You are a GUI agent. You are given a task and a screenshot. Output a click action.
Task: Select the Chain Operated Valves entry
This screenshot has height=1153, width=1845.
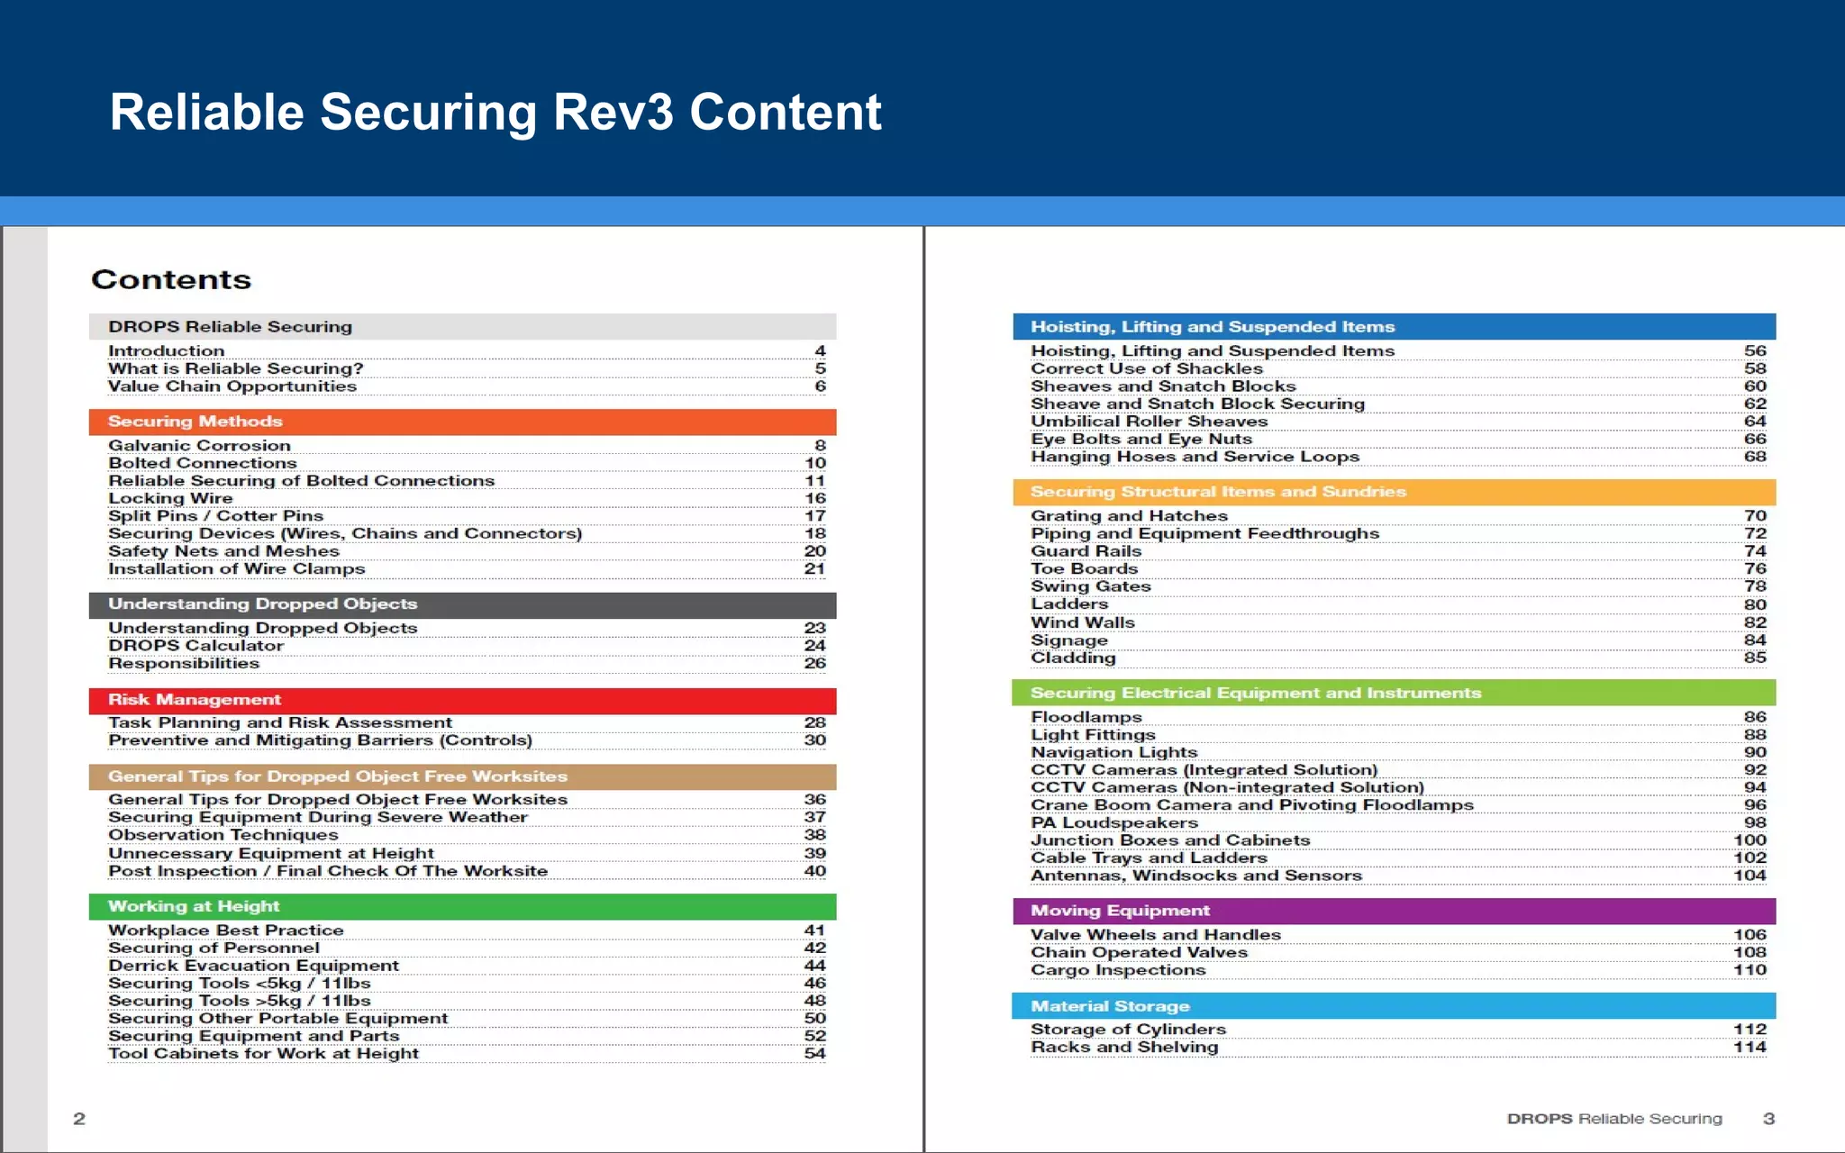point(1139,952)
